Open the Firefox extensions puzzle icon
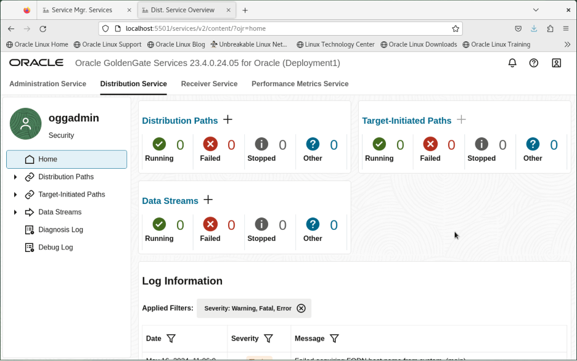Screen dimensions: 577x361 click(550, 29)
